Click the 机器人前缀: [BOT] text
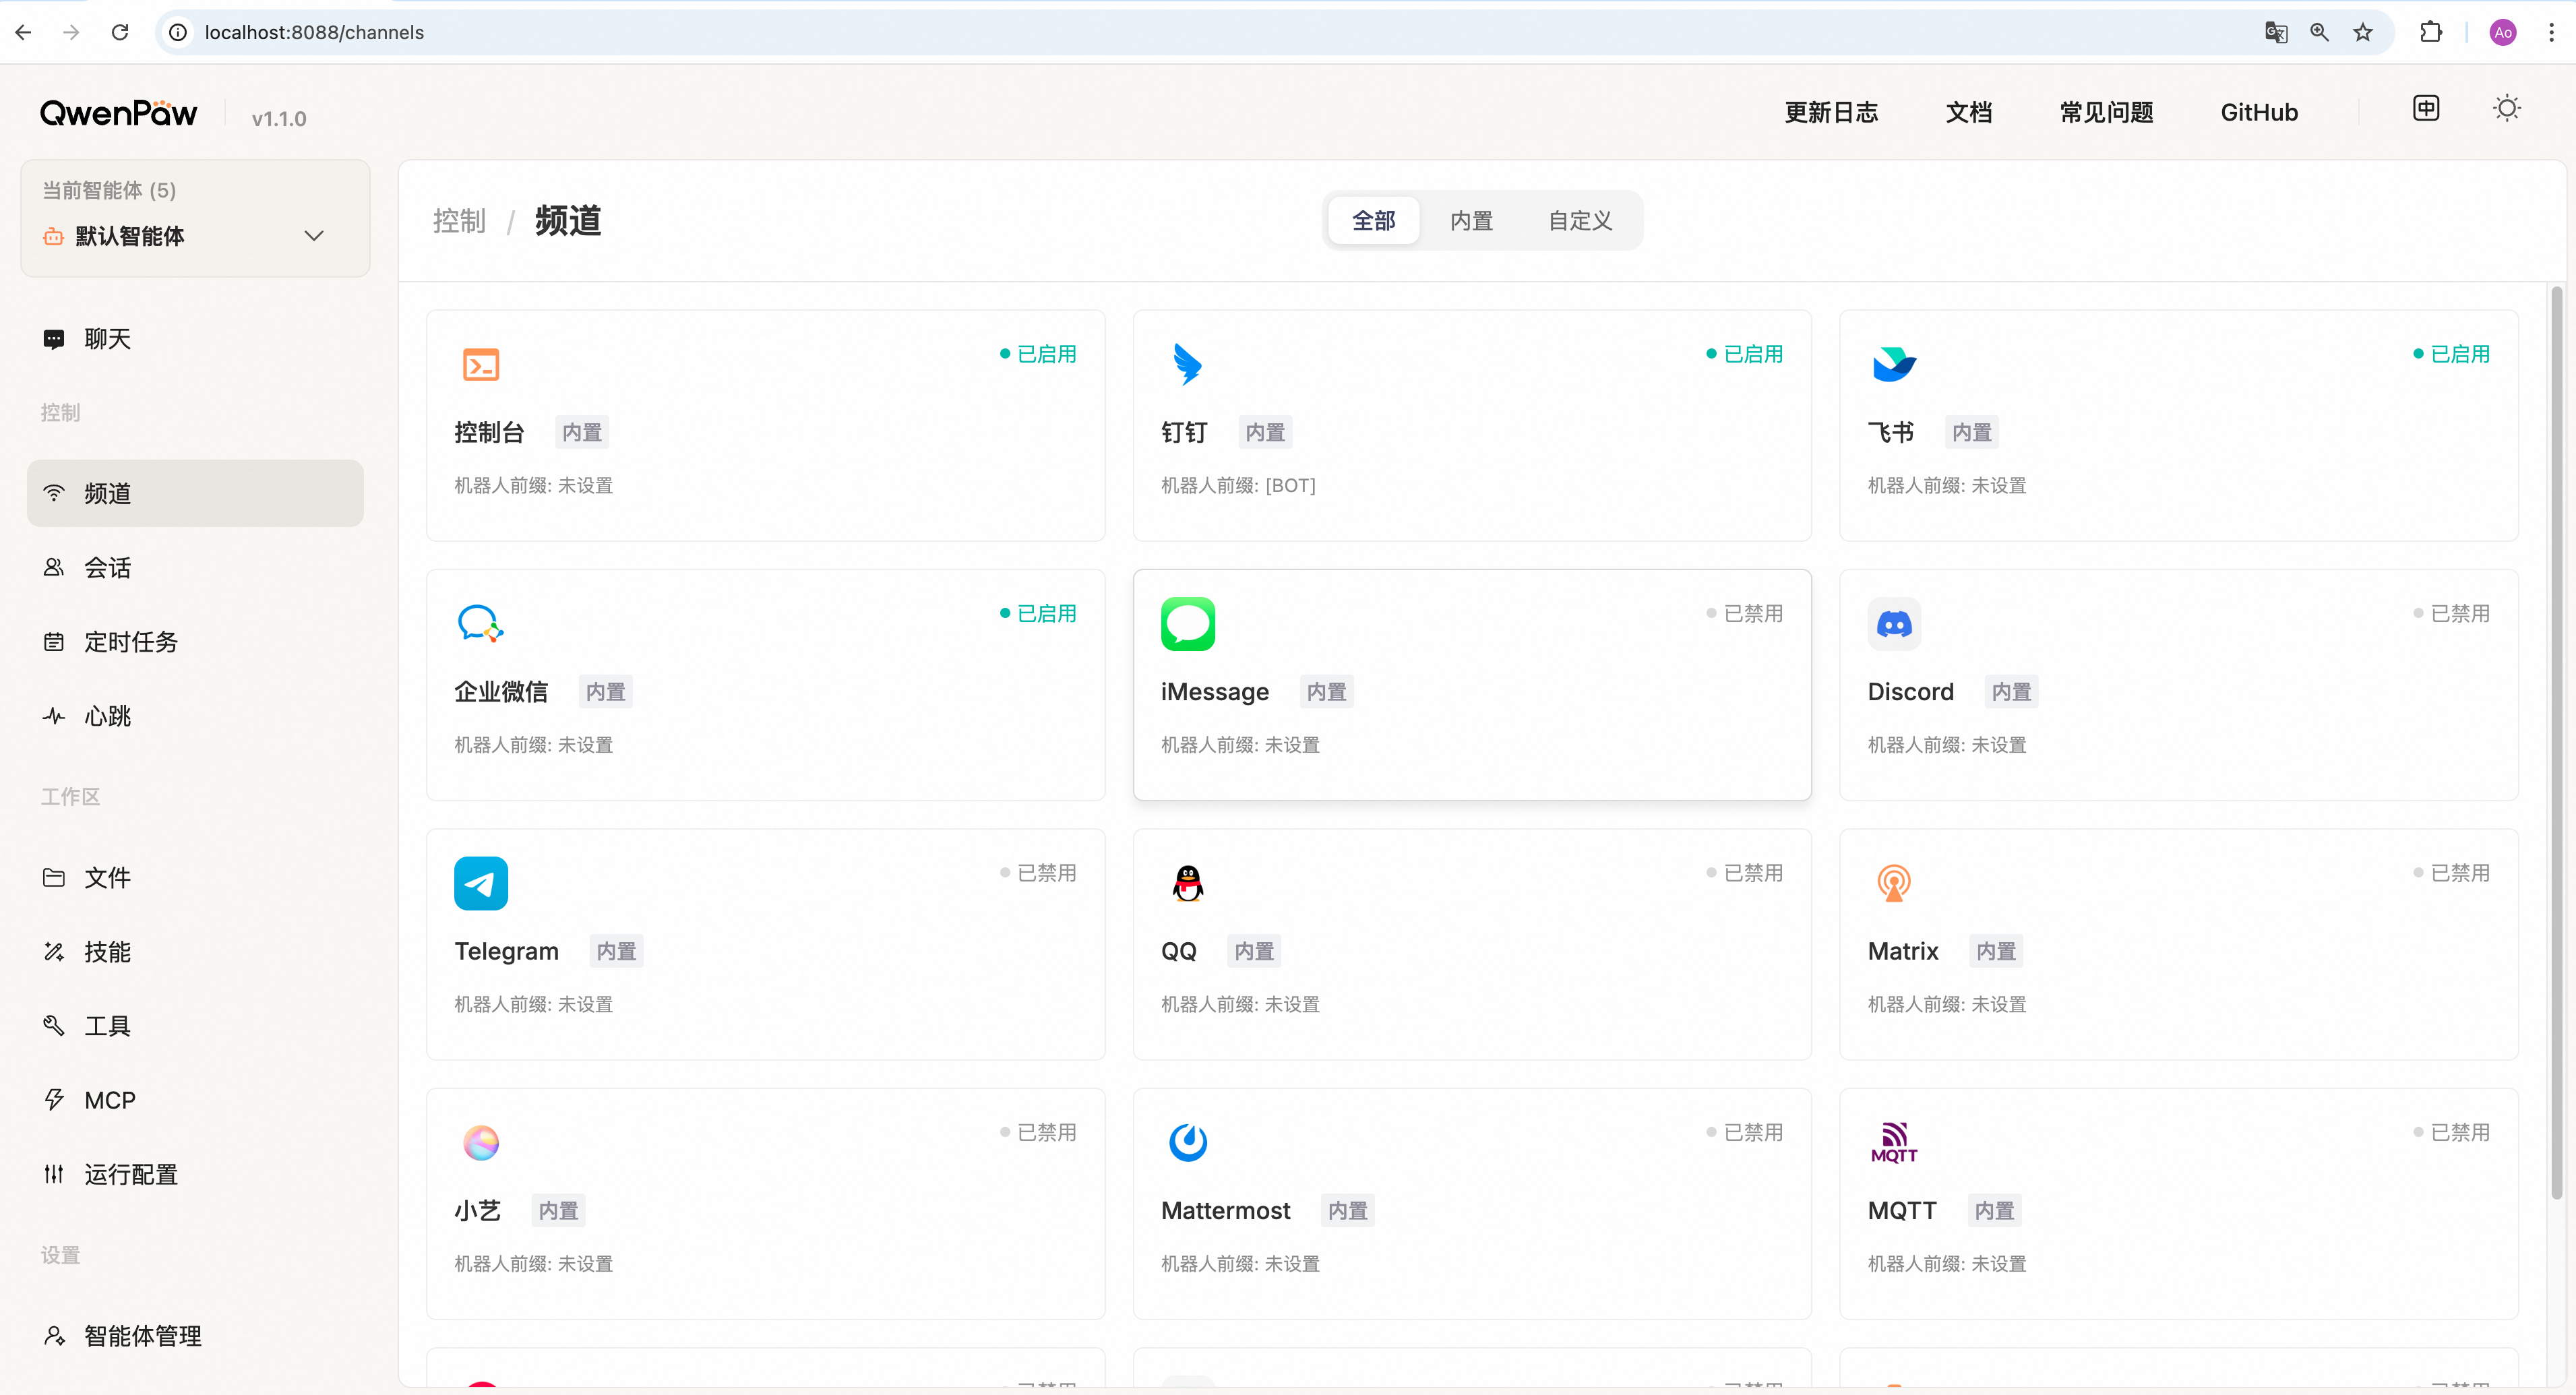This screenshot has height=1395, width=2576. click(x=1238, y=485)
